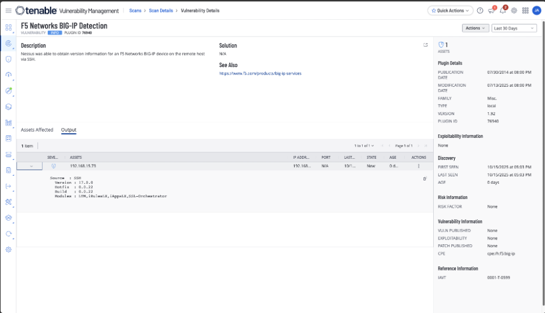Open the Last 30 Days date dropdown
The width and height of the screenshot is (545, 313).
click(x=514, y=28)
